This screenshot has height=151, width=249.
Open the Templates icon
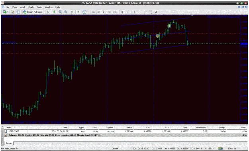point(84,12)
